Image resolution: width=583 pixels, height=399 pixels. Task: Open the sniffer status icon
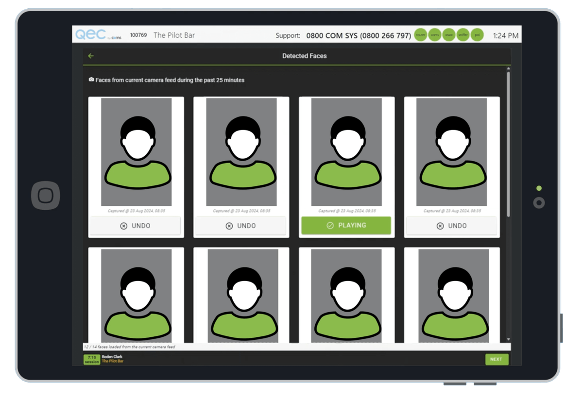coord(462,35)
